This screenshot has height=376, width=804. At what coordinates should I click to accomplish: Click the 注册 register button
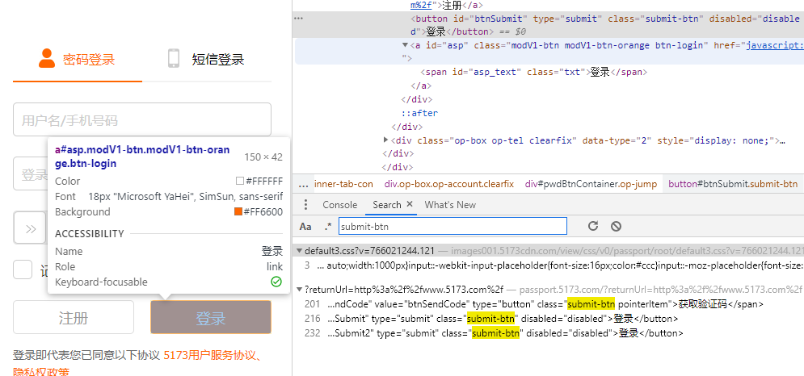coord(74,318)
